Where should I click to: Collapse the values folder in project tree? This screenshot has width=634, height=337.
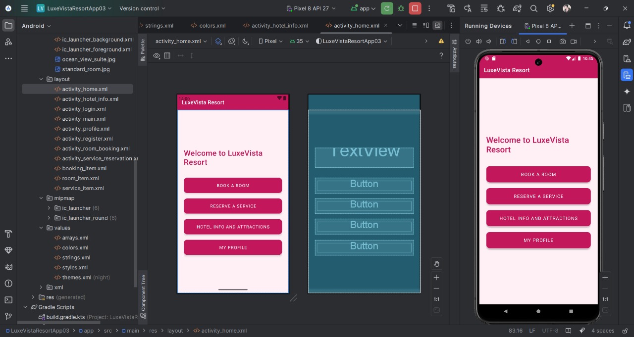click(x=41, y=228)
